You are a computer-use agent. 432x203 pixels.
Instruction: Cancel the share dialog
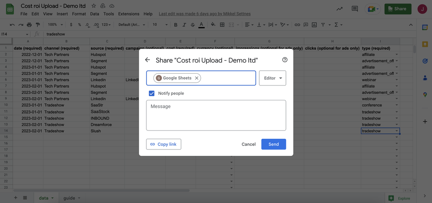point(248,144)
